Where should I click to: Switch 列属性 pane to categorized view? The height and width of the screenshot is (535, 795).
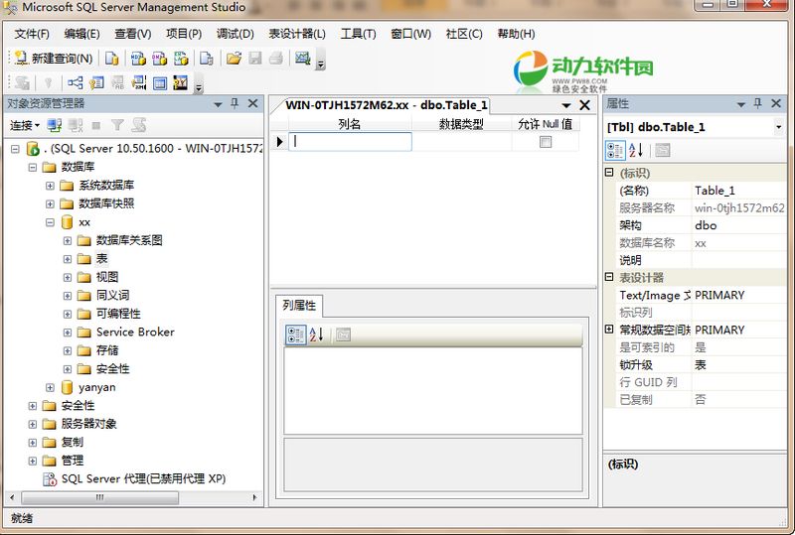point(295,334)
